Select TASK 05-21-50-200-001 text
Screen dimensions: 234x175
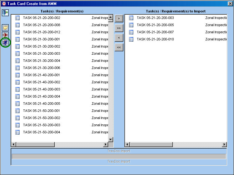[x=42, y=111]
